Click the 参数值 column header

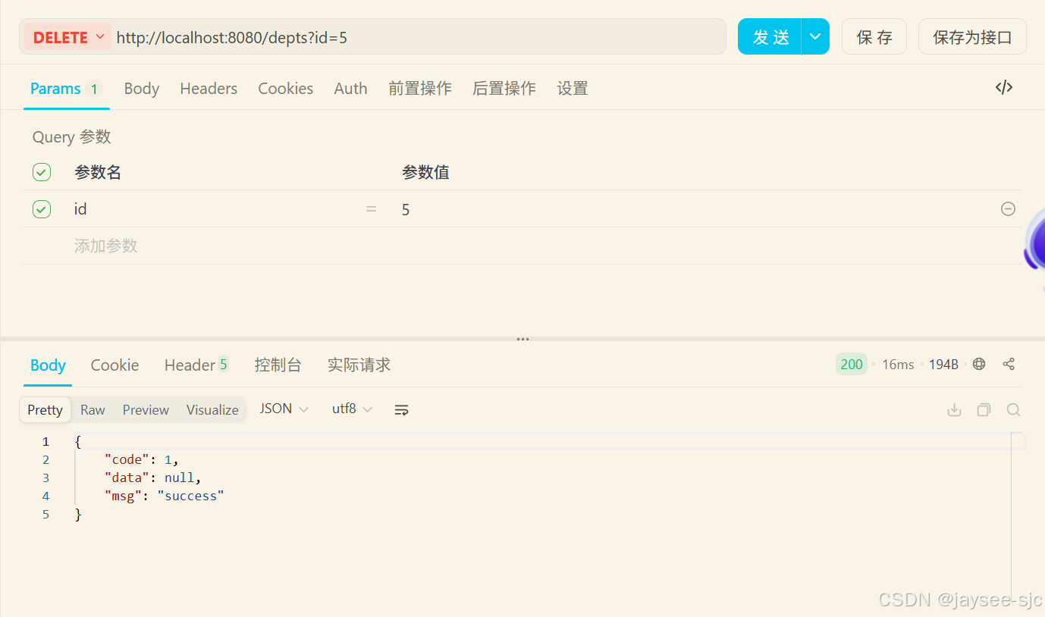click(425, 172)
